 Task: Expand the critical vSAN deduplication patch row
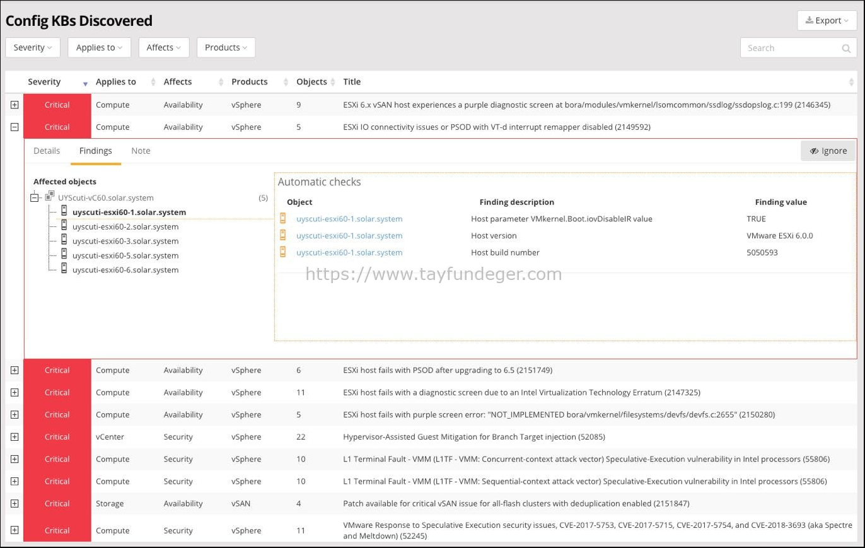[15, 503]
